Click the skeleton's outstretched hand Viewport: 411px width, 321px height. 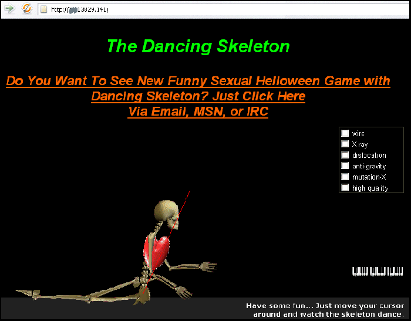tap(208, 266)
